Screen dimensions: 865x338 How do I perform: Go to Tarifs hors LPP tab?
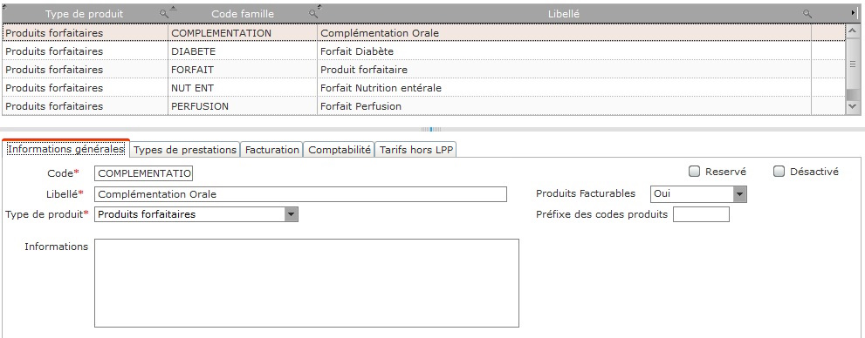click(x=416, y=150)
